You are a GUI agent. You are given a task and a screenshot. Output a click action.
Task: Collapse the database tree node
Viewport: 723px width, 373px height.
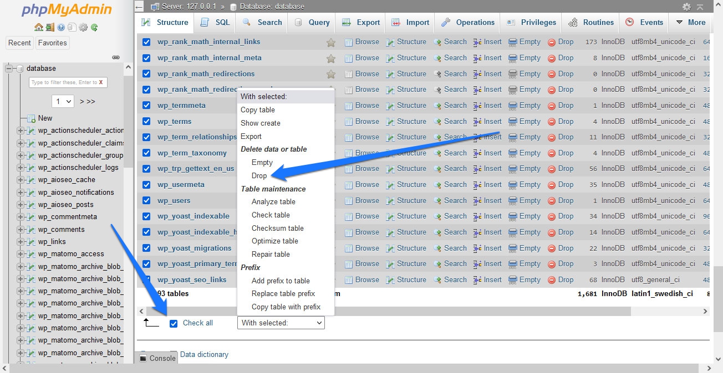coord(9,69)
